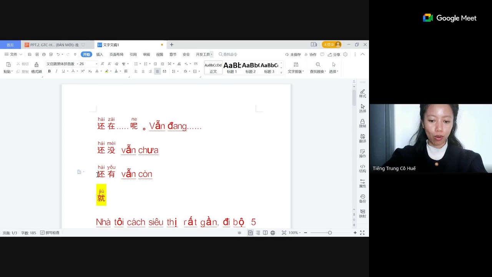This screenshot has height=277, width=492.
Task: Toggle Bold formatting
Action: (x=49, y=71)
